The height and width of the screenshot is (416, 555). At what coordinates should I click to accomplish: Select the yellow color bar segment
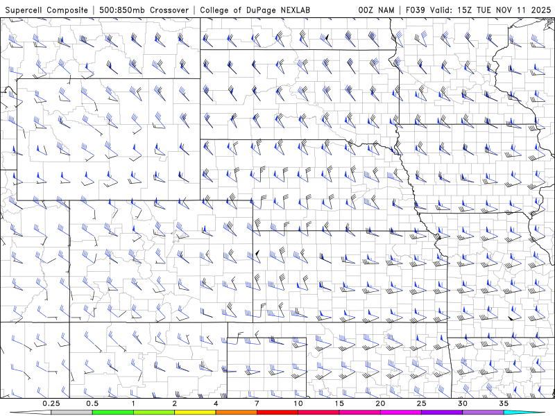click(195, 413)
